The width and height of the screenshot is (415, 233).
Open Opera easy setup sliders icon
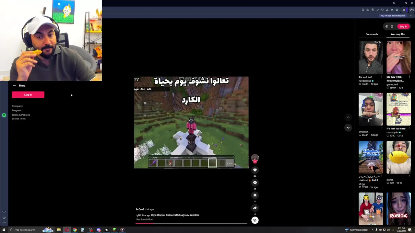pyautogui.click(x=392, y=10)
